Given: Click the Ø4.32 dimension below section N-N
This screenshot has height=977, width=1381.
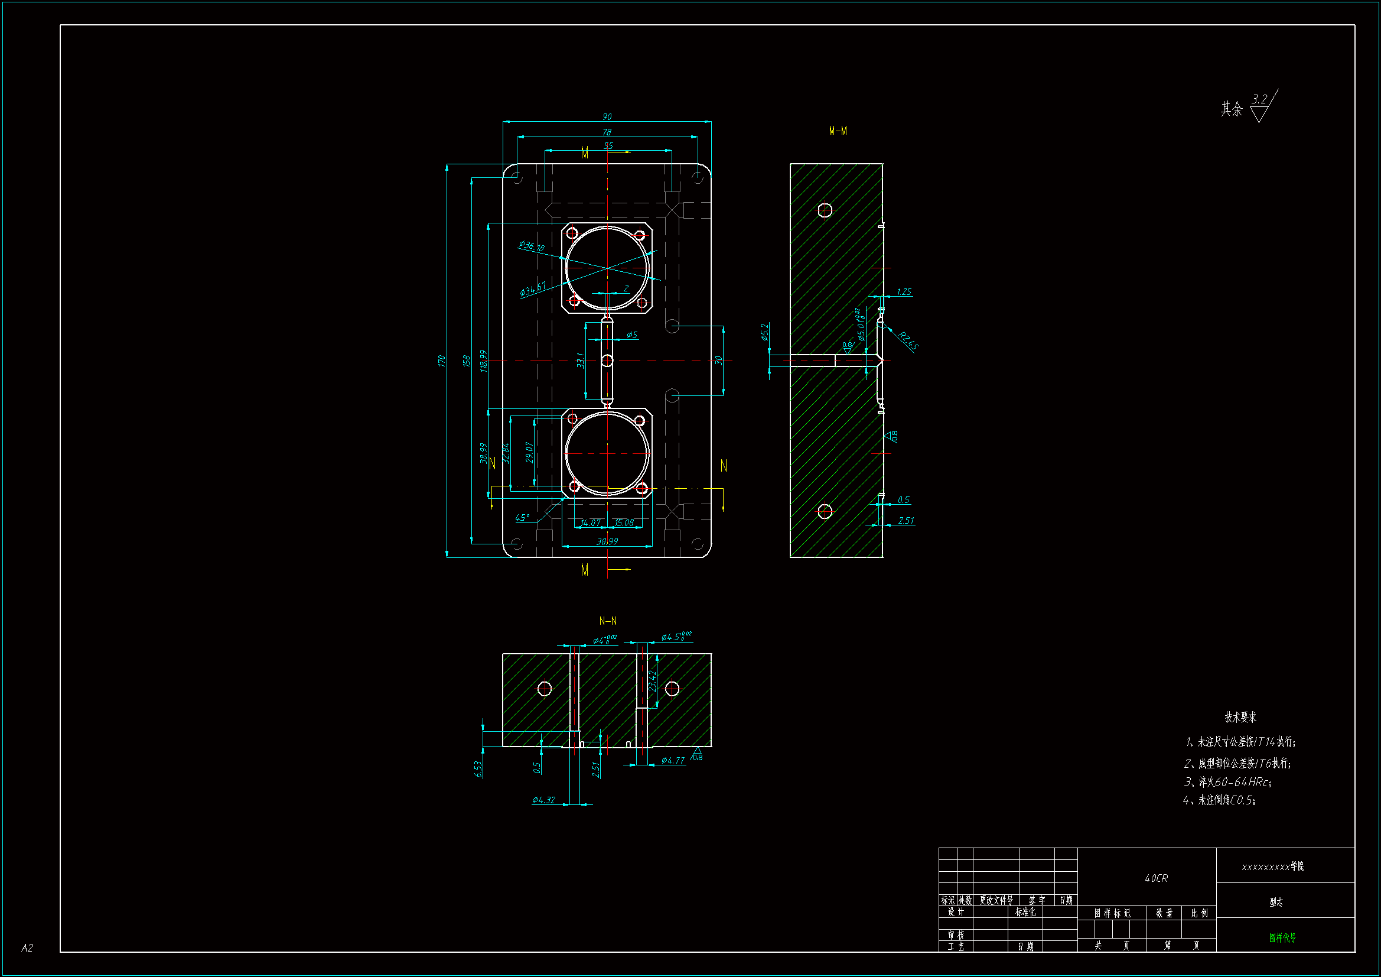Looking at the screenshot, I should tap(543, 800).
